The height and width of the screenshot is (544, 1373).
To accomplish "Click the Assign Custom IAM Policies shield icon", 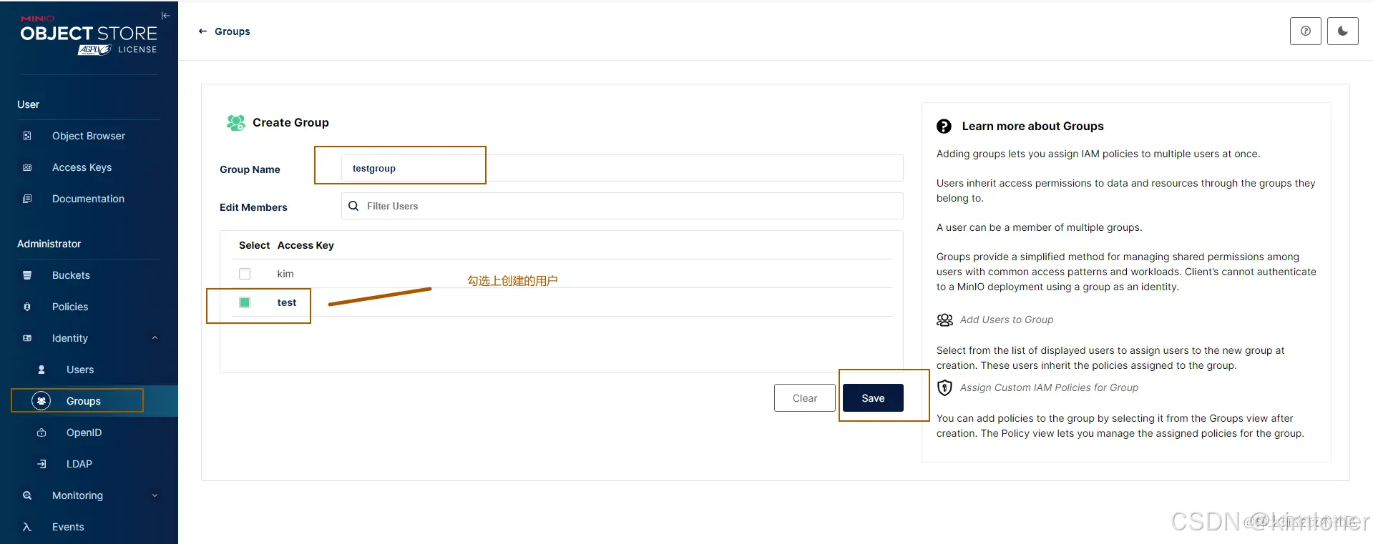I will pyautogui.click(x=944, y=387).
